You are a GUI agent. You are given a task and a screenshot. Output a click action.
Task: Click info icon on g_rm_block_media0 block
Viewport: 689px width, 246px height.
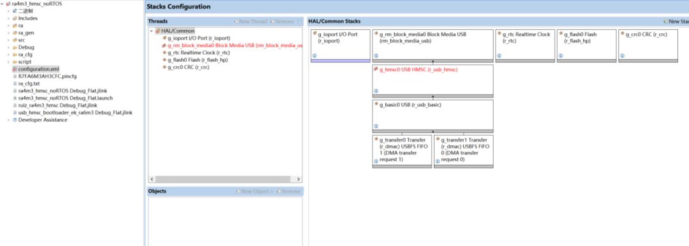[x=376, y=56]
